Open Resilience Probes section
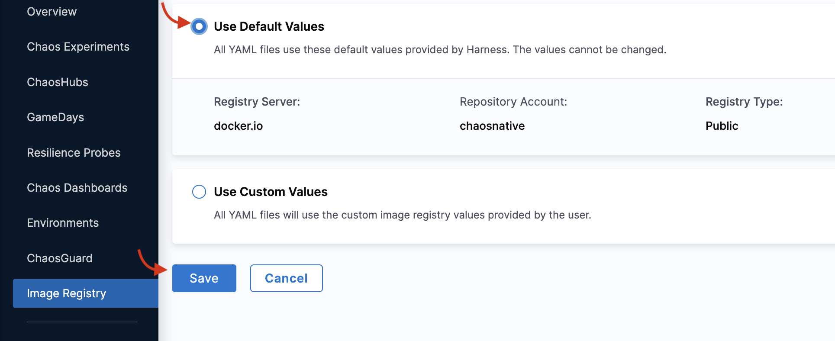Screen dimensions: 835x341 tap(74, 153)
